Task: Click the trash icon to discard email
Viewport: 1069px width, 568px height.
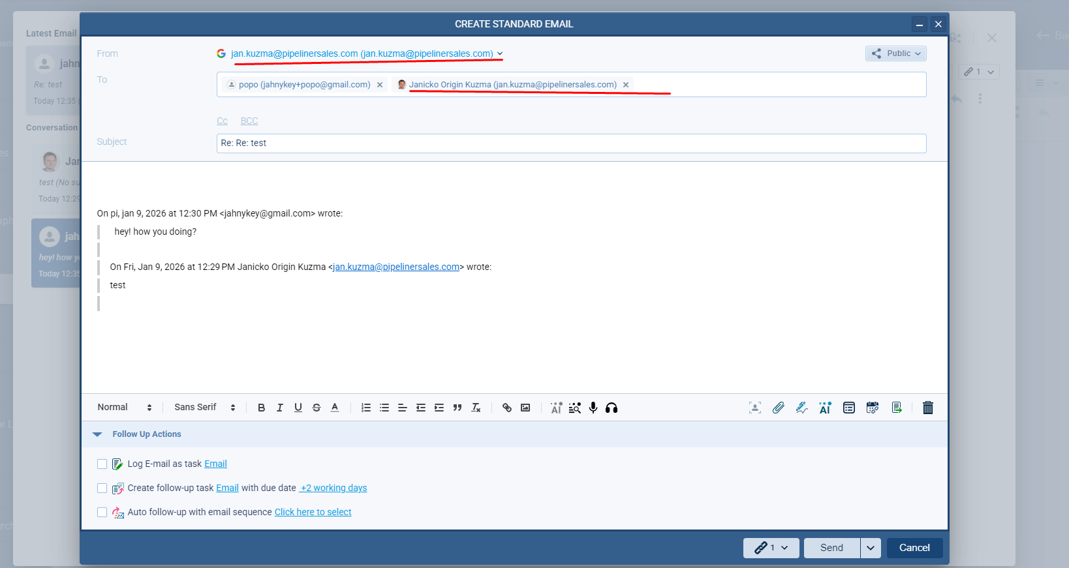Action: [927, 408]
